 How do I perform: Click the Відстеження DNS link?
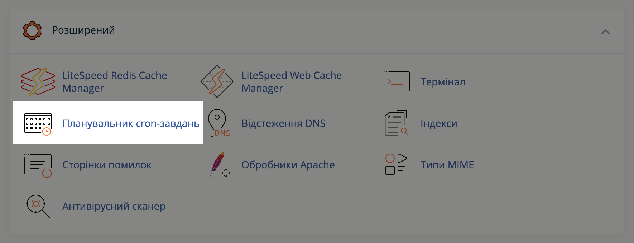tap(283, 123)
